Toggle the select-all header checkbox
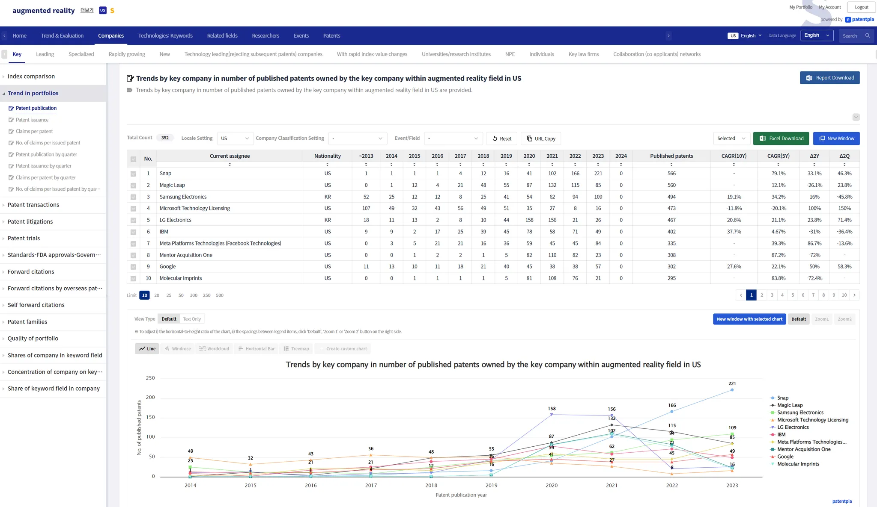Viewport: 877px width, 507px height. pos(133,159)
